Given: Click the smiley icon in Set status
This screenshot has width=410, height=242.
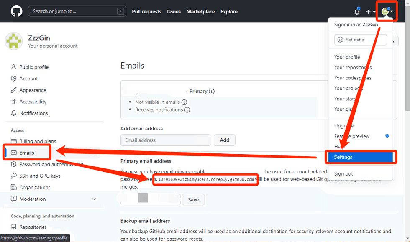Looking at the screenshot, I should [x=341, y=40].
